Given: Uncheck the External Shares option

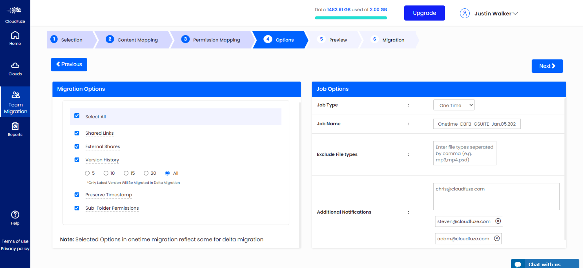Looking at the screenshot, I should pyautogui.click(x=77, y=146).
